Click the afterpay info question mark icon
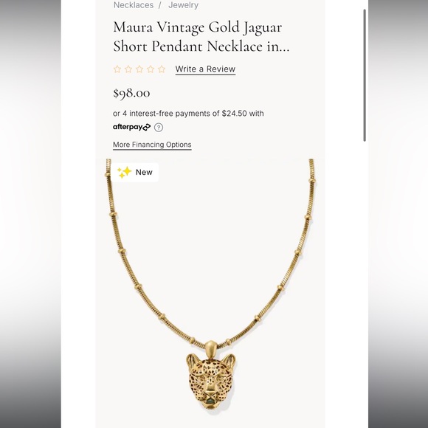This screenshot has width=428, height=428. pyautogui.click(x=159, y=128)
